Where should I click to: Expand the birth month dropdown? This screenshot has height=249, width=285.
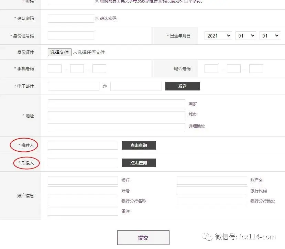pos(245,36)
